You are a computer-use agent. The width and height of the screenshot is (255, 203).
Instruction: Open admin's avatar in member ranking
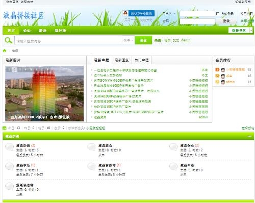(x=223, y=82)
